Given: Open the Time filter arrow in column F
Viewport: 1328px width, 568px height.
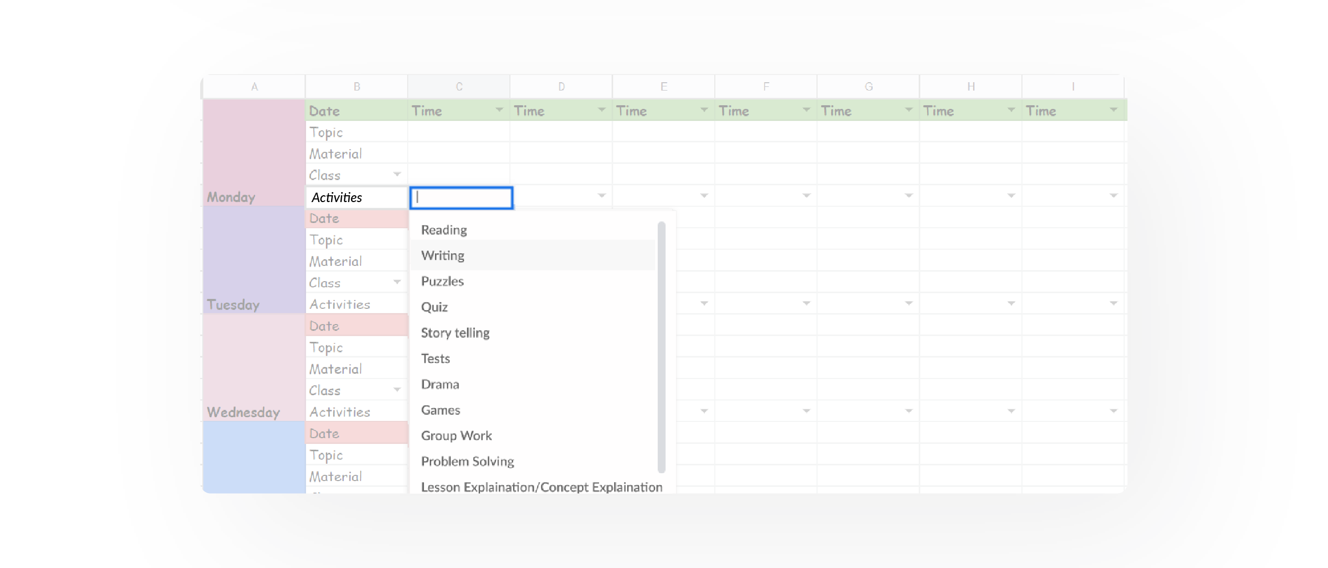Looking at the screenshot, I should 807,110.
